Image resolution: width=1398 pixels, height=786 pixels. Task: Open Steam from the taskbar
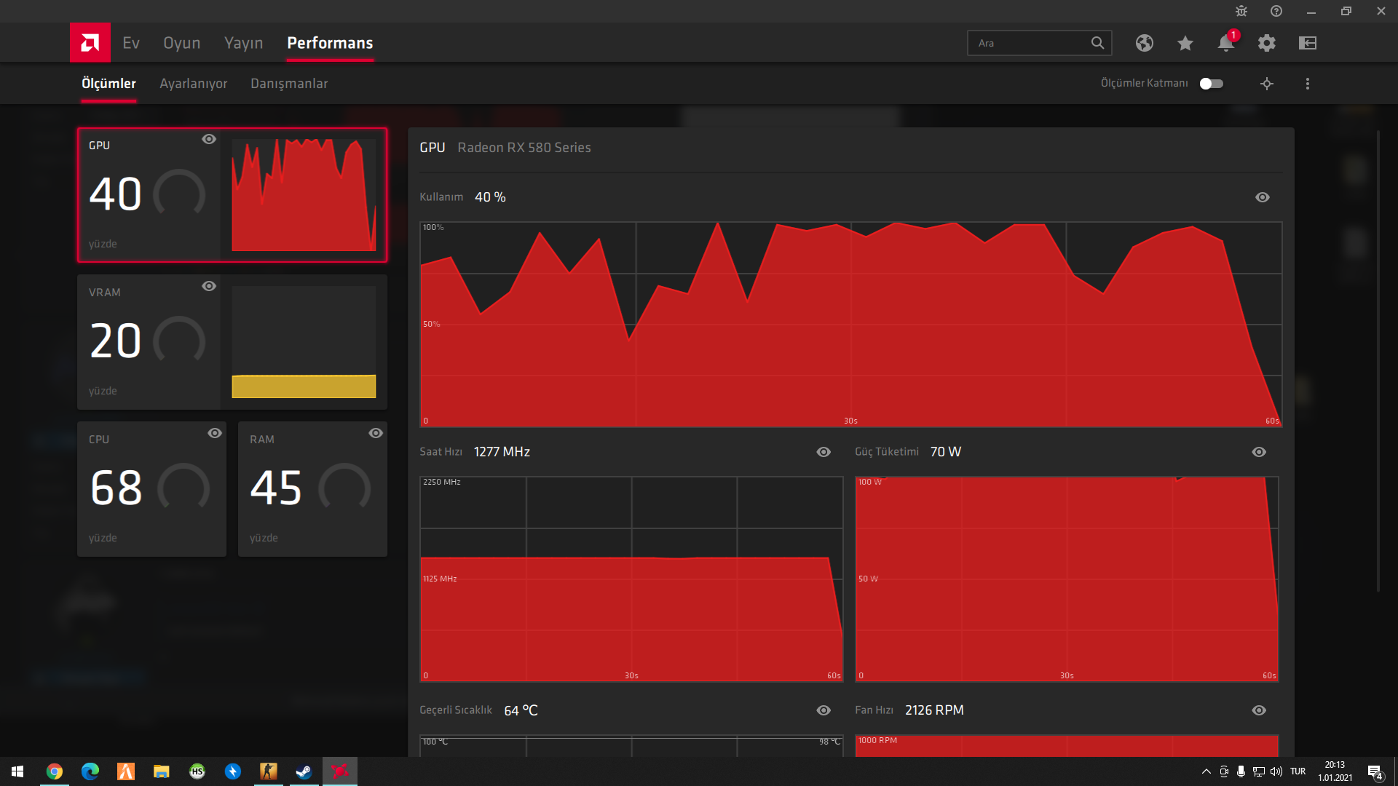(x=304, y=771)
